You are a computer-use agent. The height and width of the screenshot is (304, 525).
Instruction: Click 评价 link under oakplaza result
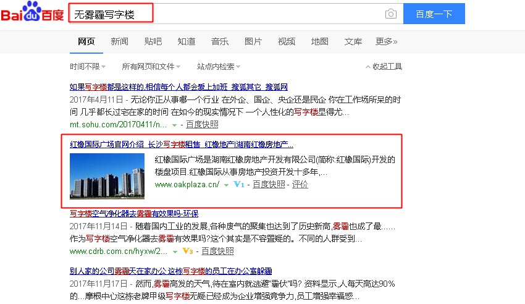pos(300,184)
